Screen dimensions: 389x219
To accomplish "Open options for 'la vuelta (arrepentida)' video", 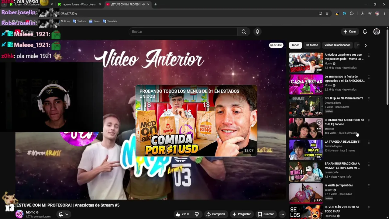I will click(x=369, y=186).
